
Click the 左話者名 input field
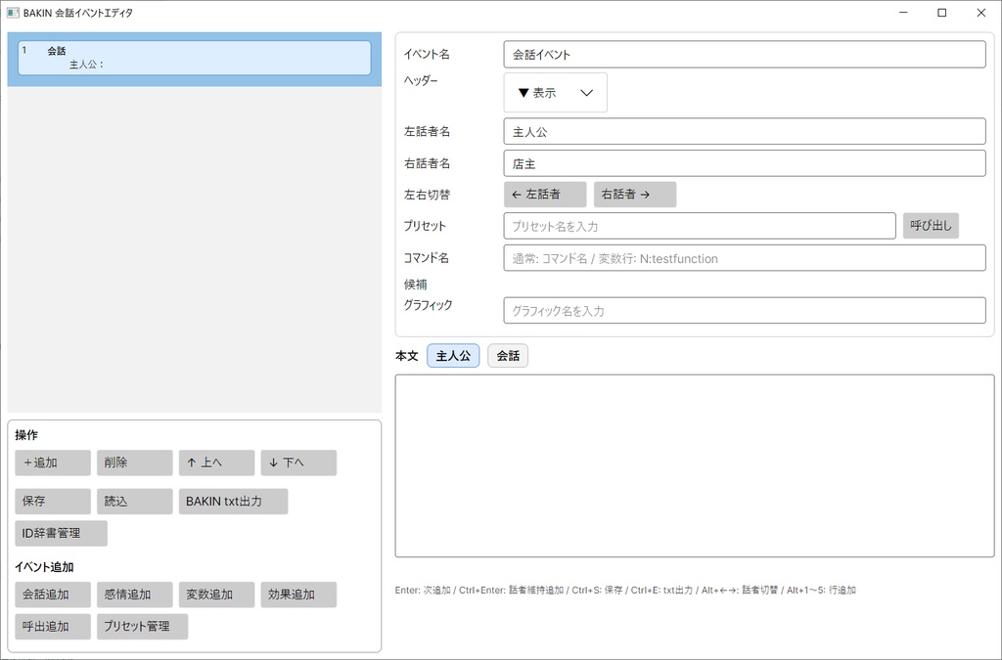[745, 131]
